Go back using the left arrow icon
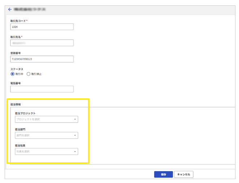Image resolution: width=239 pixels, height=183 pixels. click(x=10, y=9)
